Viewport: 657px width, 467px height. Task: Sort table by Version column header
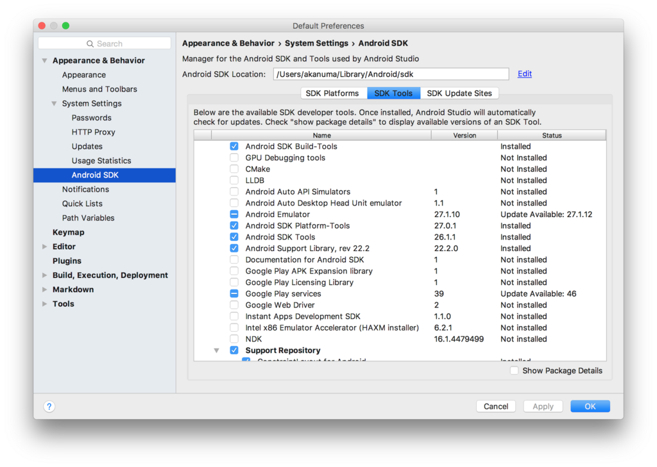tap(465, 135)
